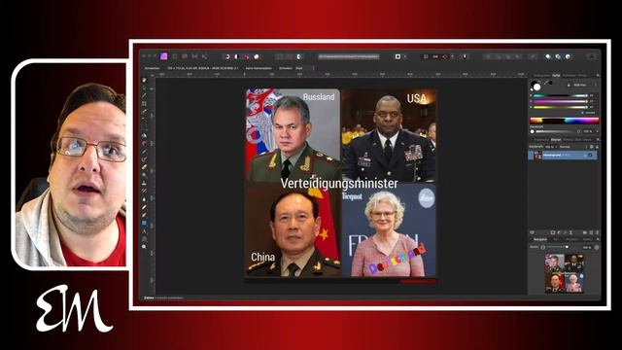Open the layer gear options icon
This screenshot has height=350, width=622.
tap(592, 147)
